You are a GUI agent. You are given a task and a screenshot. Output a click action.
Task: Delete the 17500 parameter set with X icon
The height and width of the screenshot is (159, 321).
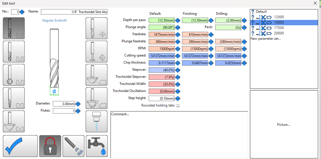pyautogui.click(x=263, y=28)
